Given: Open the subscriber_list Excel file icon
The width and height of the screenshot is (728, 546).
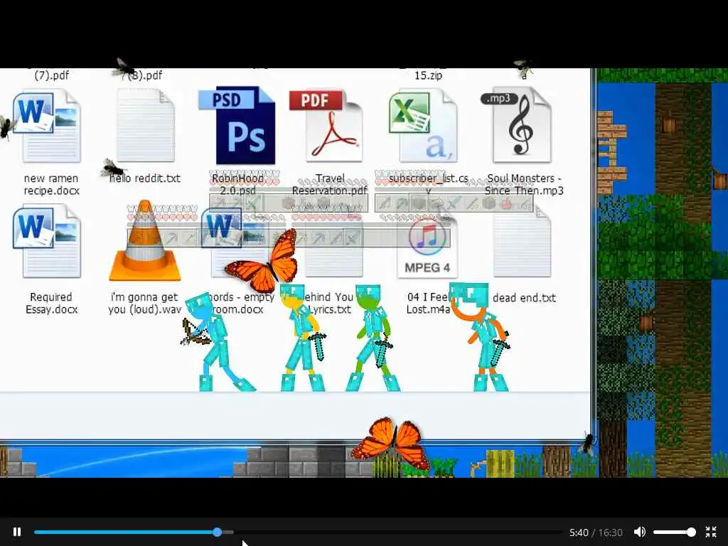Looking at the screenshot, I should tap(423, 127).
